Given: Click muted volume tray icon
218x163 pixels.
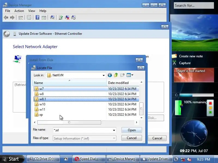Looking at the screenshot, I should 189,159.
